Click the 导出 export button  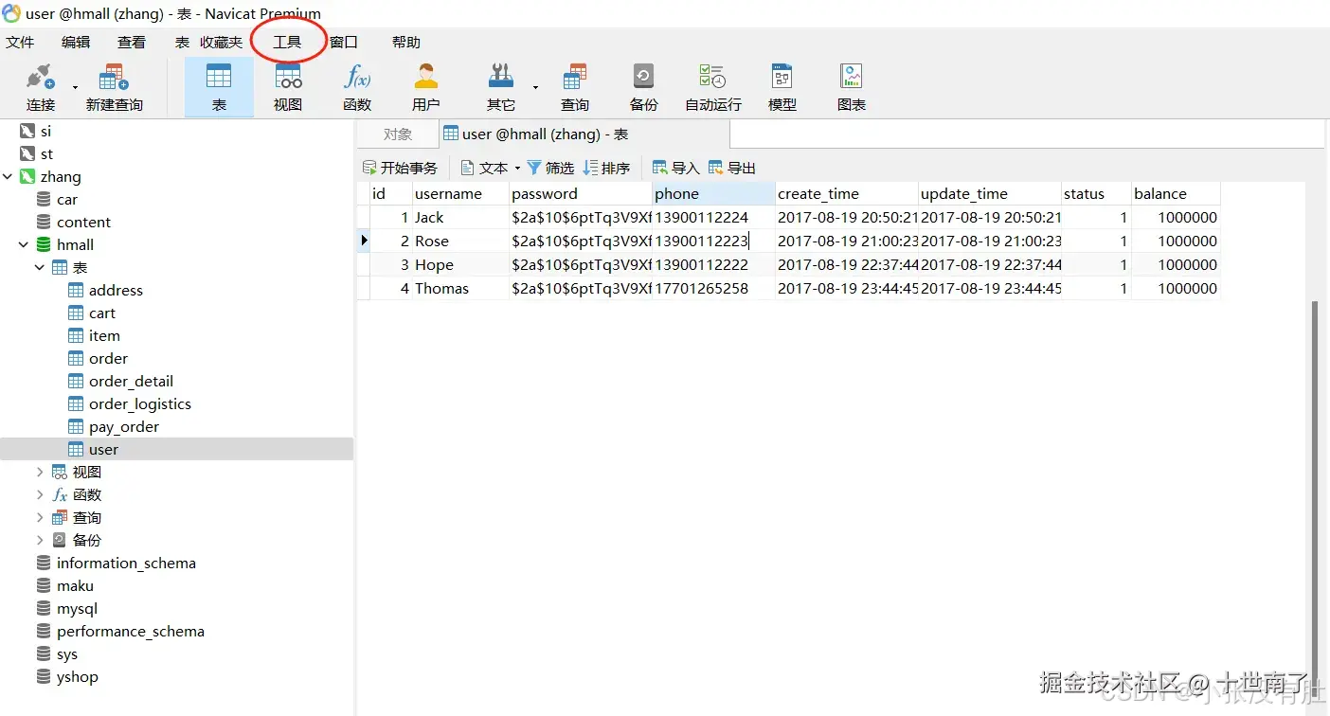coord(732,168)
